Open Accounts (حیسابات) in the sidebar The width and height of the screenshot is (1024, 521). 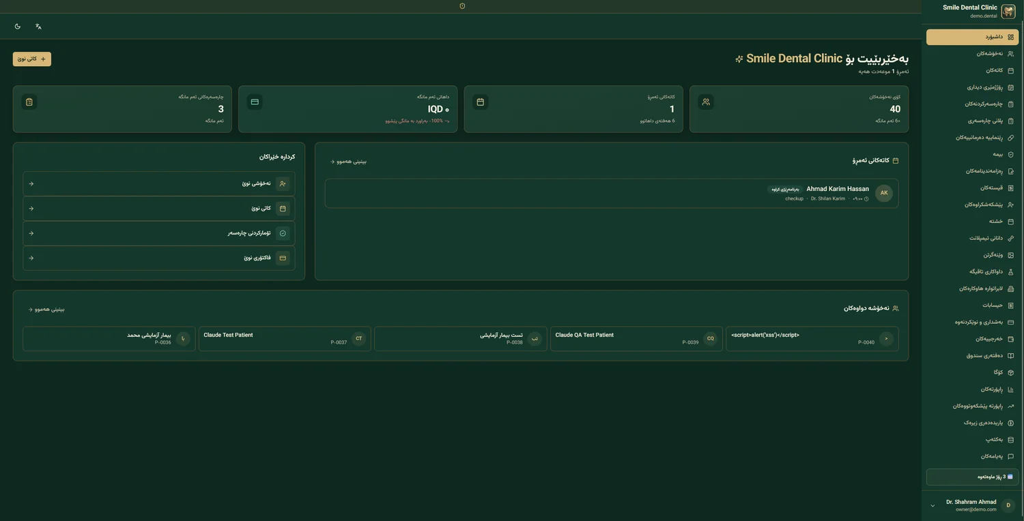pos(972,306)
